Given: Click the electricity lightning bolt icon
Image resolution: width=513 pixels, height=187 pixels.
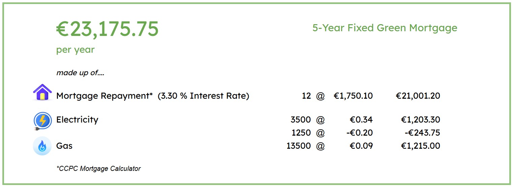Looking at the screenshot, I should 42,121.
